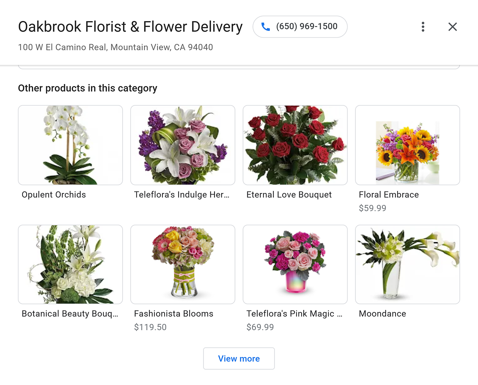Close the Oakbrook Florist panel
The height and width of the screenshot is (385, 478).
click(453, 27)
